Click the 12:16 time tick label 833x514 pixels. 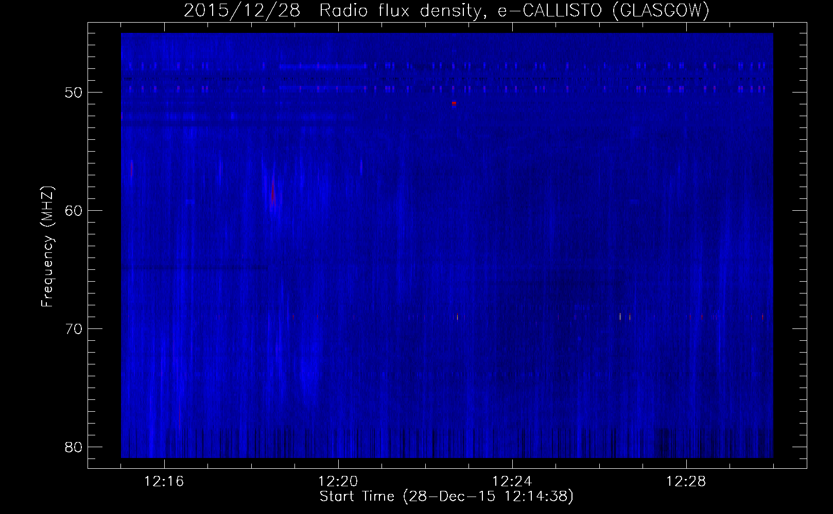click(x=164, y=482)
